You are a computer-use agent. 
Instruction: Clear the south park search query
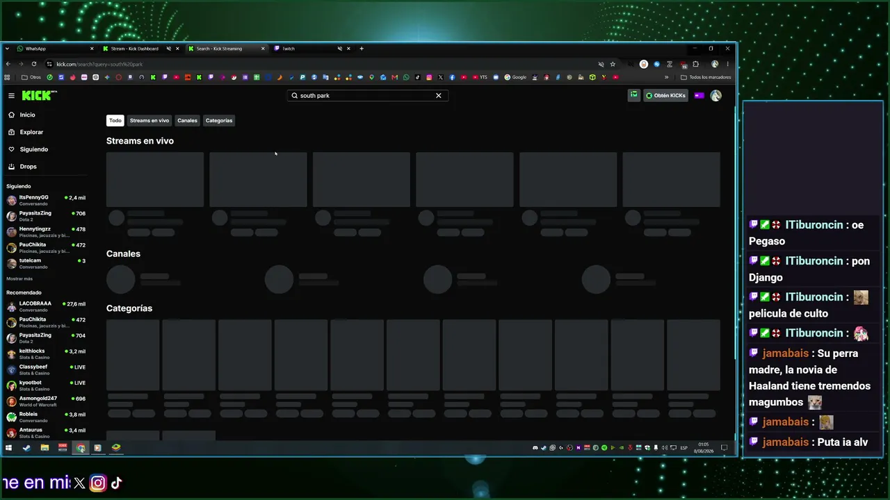pos(439,96)
